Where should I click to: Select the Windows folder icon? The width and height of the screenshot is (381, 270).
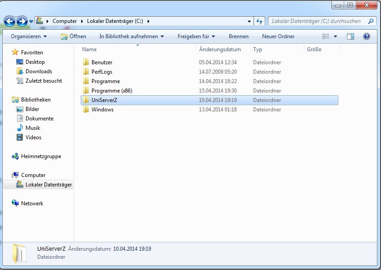click(x=86, y=110)
